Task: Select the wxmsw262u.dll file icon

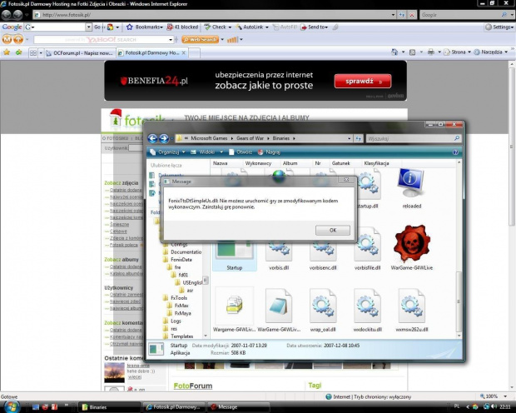Action: (x=411, y=306)
